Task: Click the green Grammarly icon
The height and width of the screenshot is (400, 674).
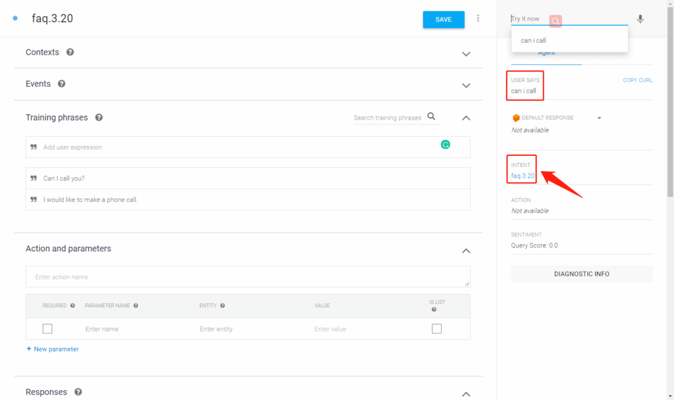Action: 445,145
